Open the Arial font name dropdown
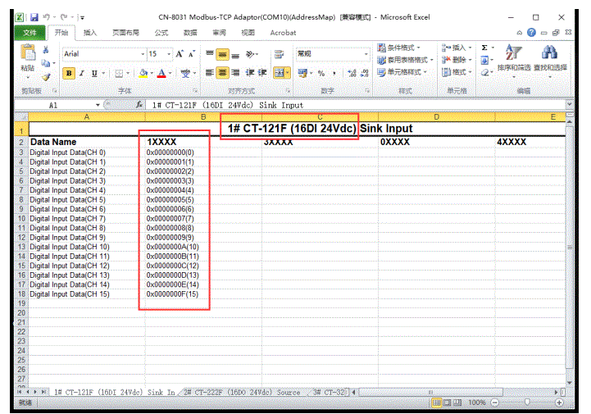591x414 pixels. click(143, 54)
